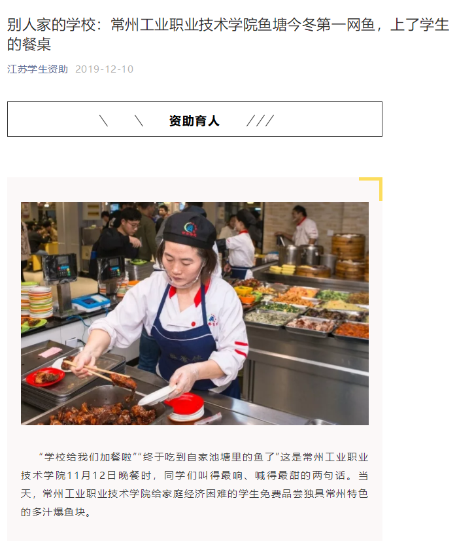457x541 pixels.
Task: Open the 江苏学生资助 account link
Action: pos(37,69)
